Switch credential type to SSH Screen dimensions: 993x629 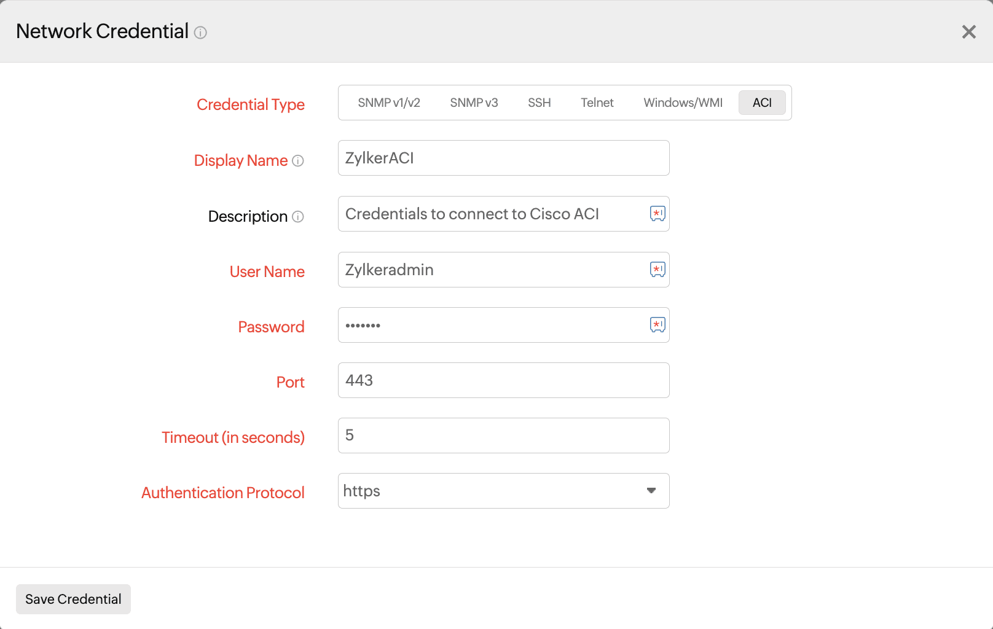tap(539, 103)
